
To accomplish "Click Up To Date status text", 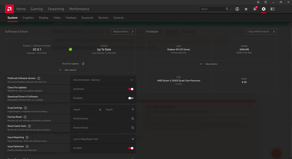I will [104, 49].
